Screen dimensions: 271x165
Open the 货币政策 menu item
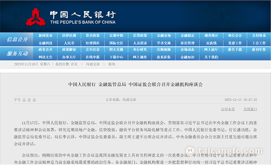93,36
